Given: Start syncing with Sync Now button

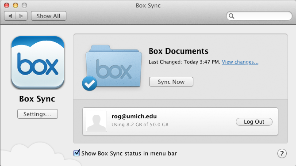Looking at the screenshot, I should pyautogui.click(x=171, y=82).
